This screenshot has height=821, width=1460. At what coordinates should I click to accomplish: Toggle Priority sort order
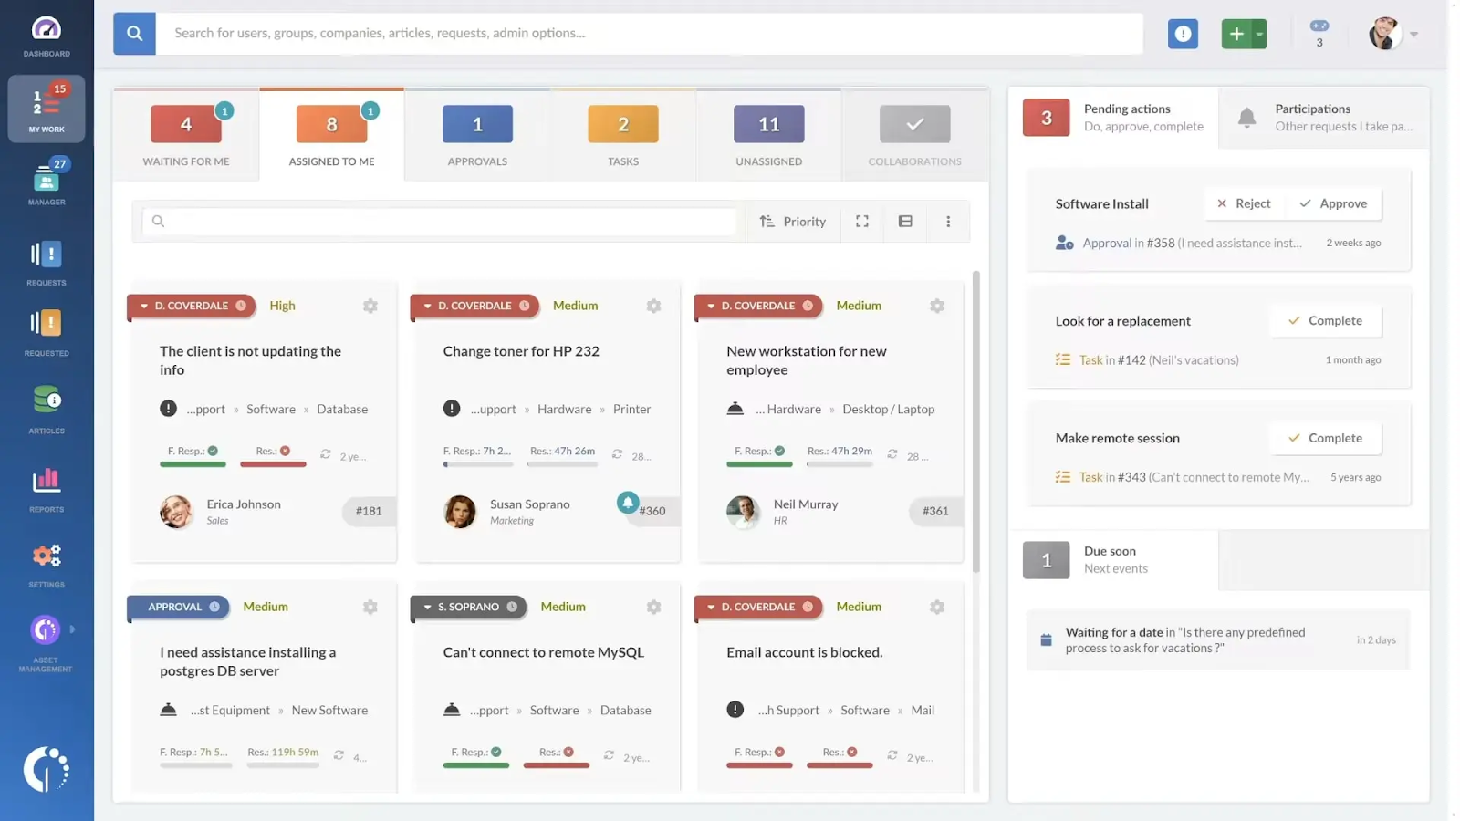[792, 222]
